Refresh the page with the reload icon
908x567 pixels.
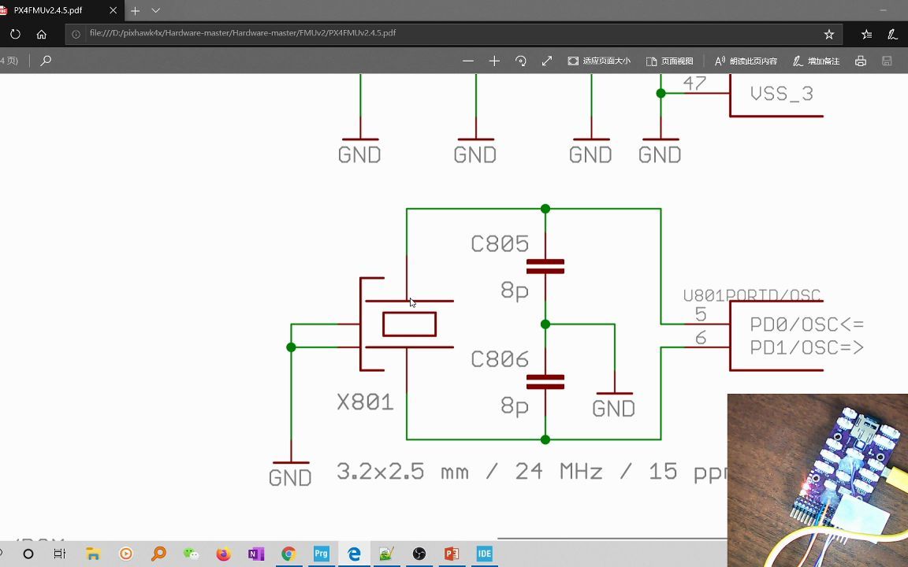(x=15, y=32)
